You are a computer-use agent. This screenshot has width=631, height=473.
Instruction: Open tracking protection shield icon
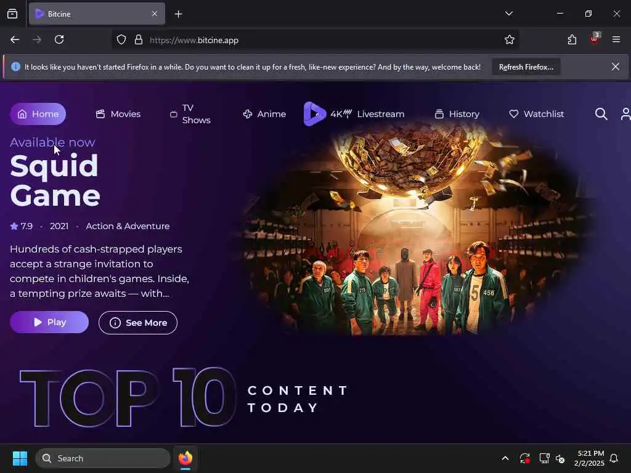click(x=121, y=40)
